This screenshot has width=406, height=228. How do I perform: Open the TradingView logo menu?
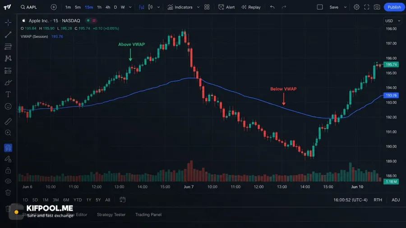7,7
